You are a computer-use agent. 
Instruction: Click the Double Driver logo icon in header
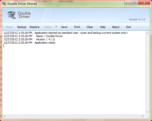pyautogui.click(x=12, y=15)
